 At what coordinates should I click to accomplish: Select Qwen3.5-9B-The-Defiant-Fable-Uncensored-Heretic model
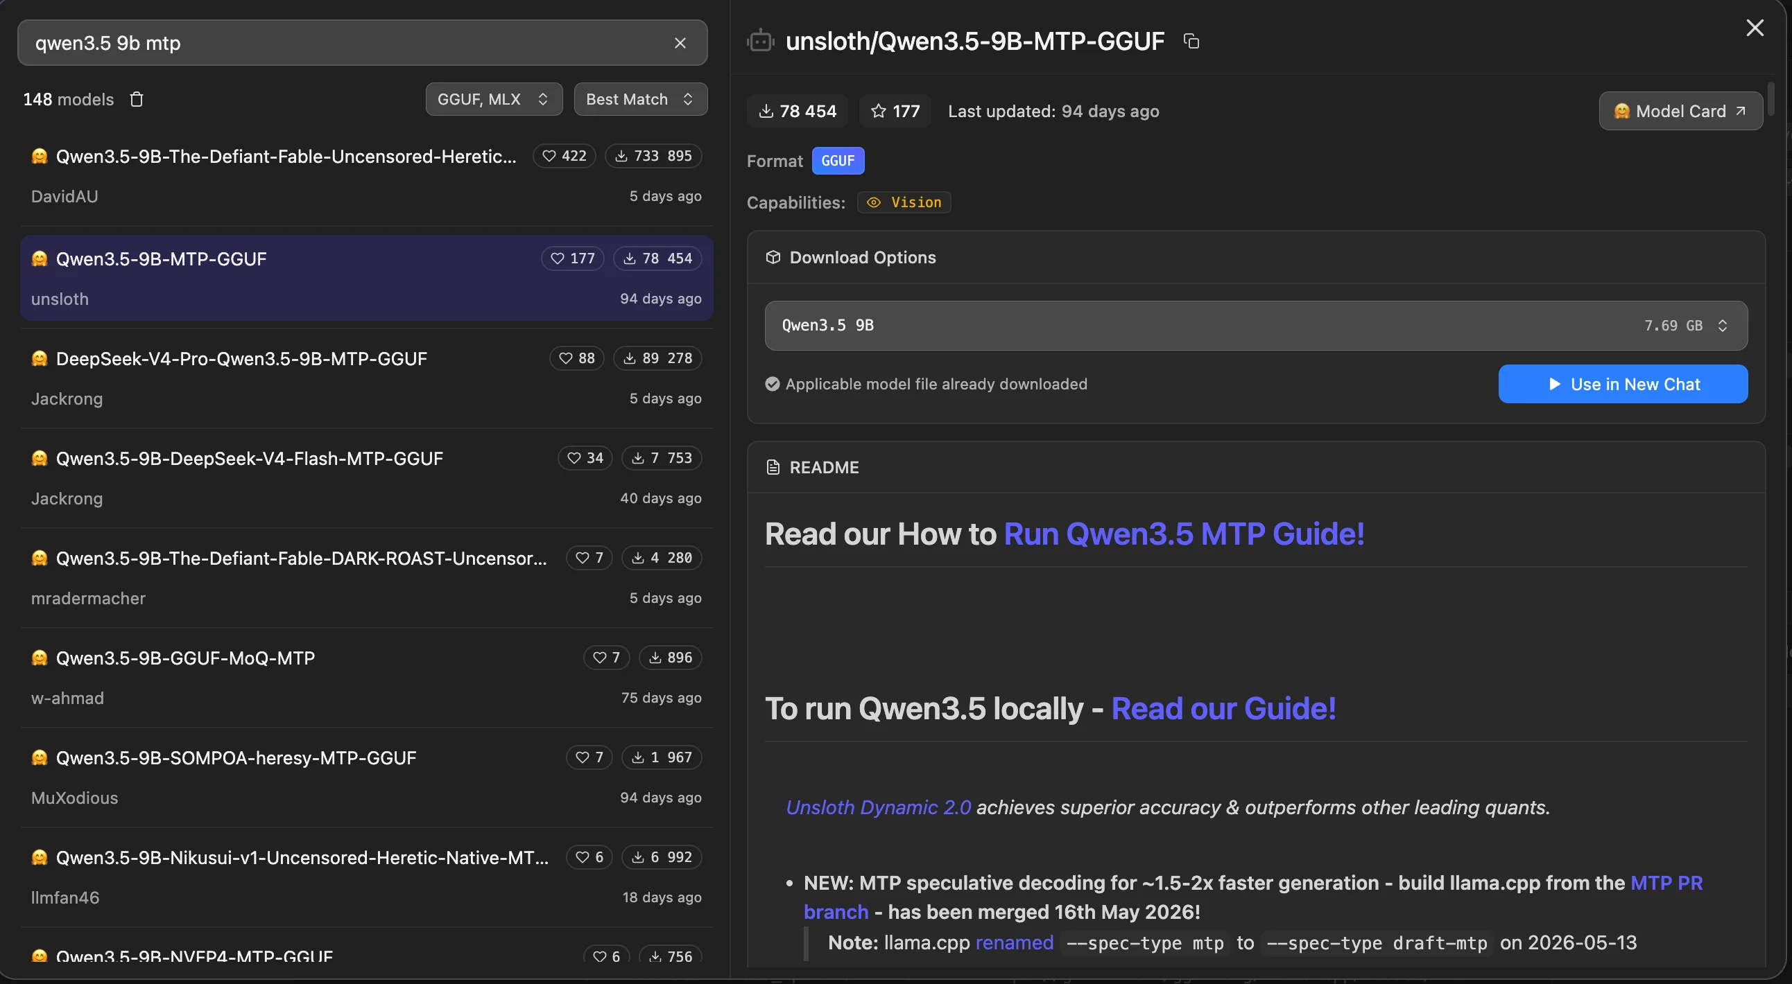[367, 176]
